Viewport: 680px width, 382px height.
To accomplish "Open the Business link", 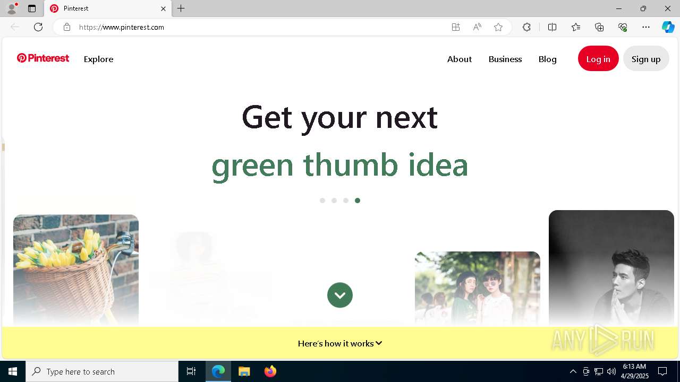I will tap(505, 59).
